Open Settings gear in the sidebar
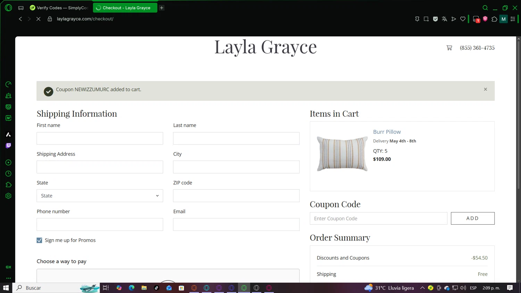The height and width of the screenshot is (293, 521). pyautogui.click(x=8, y=196)
